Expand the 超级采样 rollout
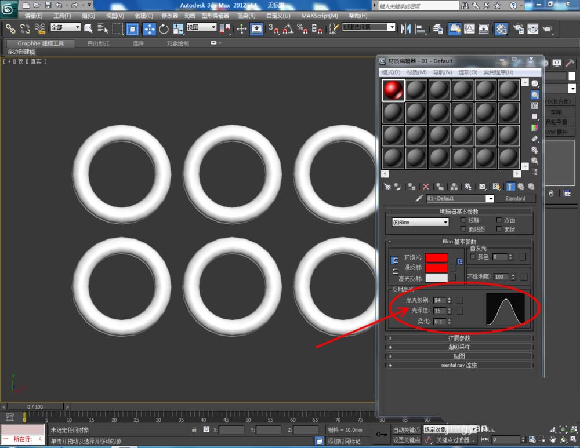Viewport: 580px width, 448px height. (459, 347)
